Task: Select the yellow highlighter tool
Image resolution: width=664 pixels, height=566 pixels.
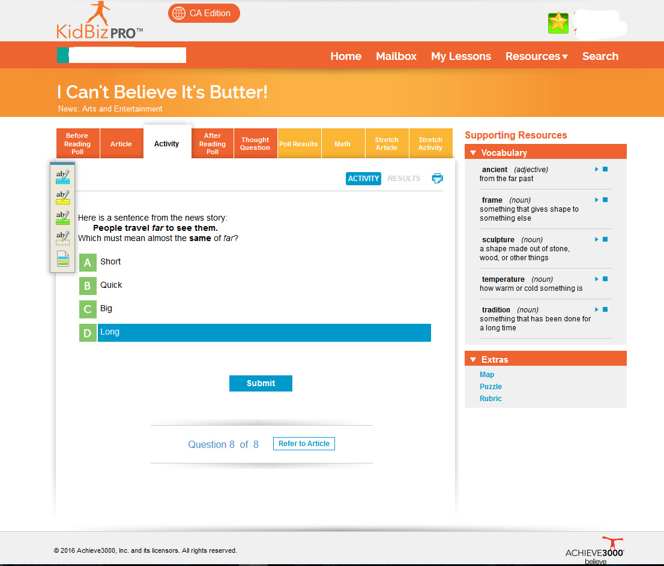Action: pyautogui.click(x=62, y=197)
